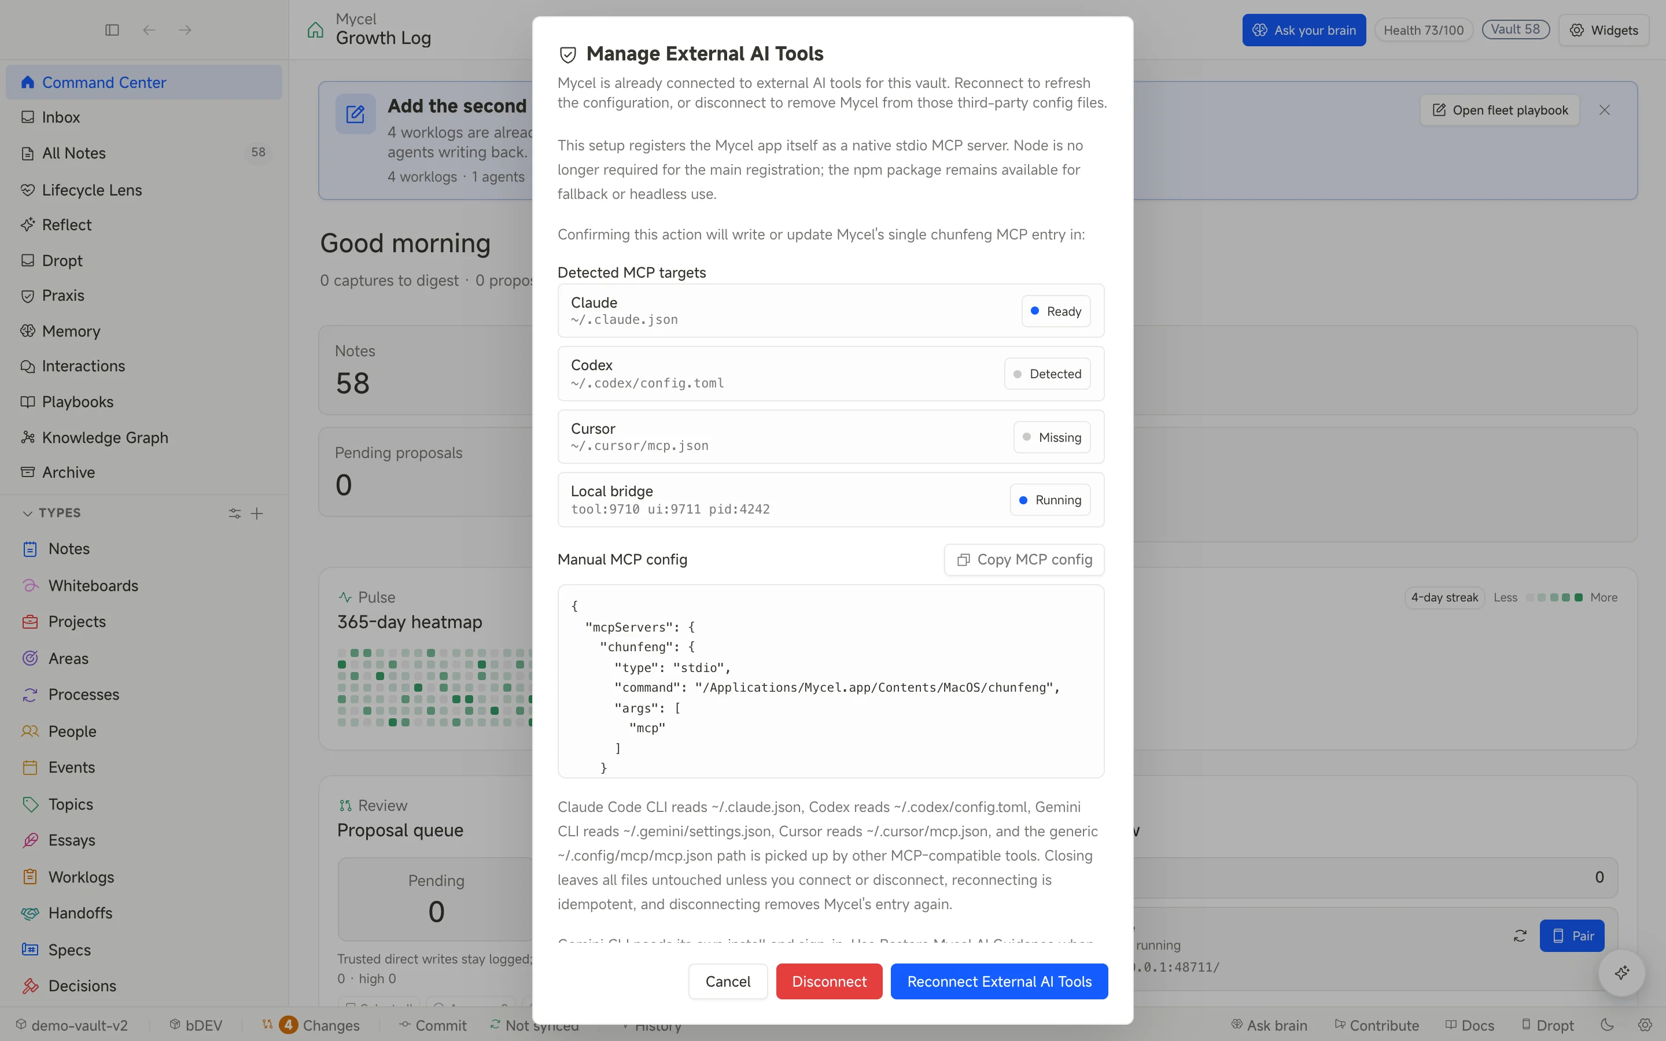The image size is (1666, 1041).
Task: Click the refresh icon beside Pair
Action: click(x=1520, y=936)
